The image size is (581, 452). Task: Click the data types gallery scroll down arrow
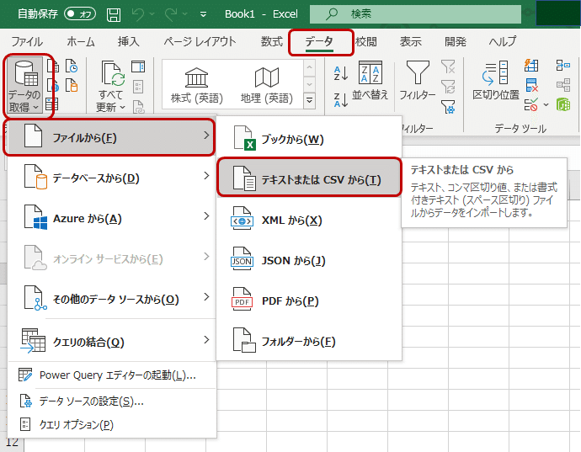(x=309, y=84)
